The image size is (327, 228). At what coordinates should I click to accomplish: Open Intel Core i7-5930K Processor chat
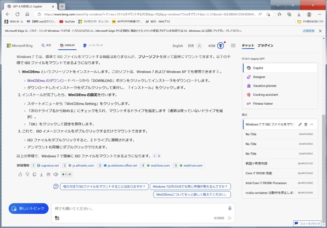[x=279, y=183]
